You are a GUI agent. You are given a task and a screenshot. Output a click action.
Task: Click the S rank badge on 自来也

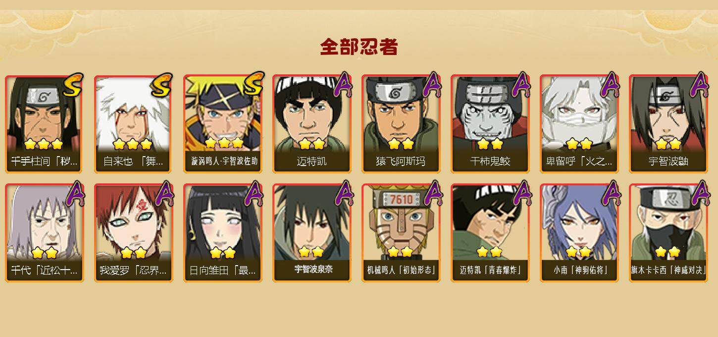point(162,85)
